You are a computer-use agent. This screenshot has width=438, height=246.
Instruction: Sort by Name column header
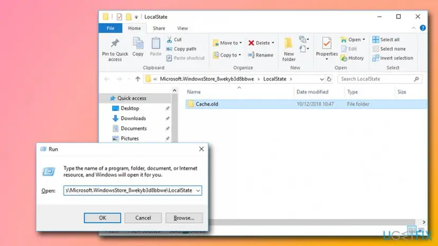coord(194,92)
